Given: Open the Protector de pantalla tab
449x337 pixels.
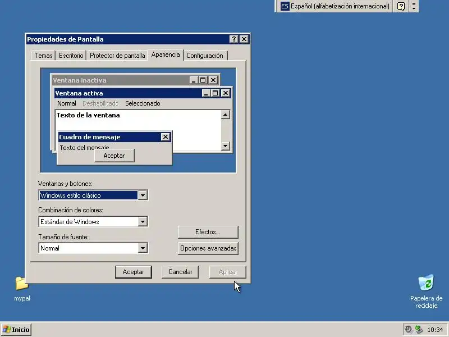Looking at the screenshot, I should click(x=117, y=56).
